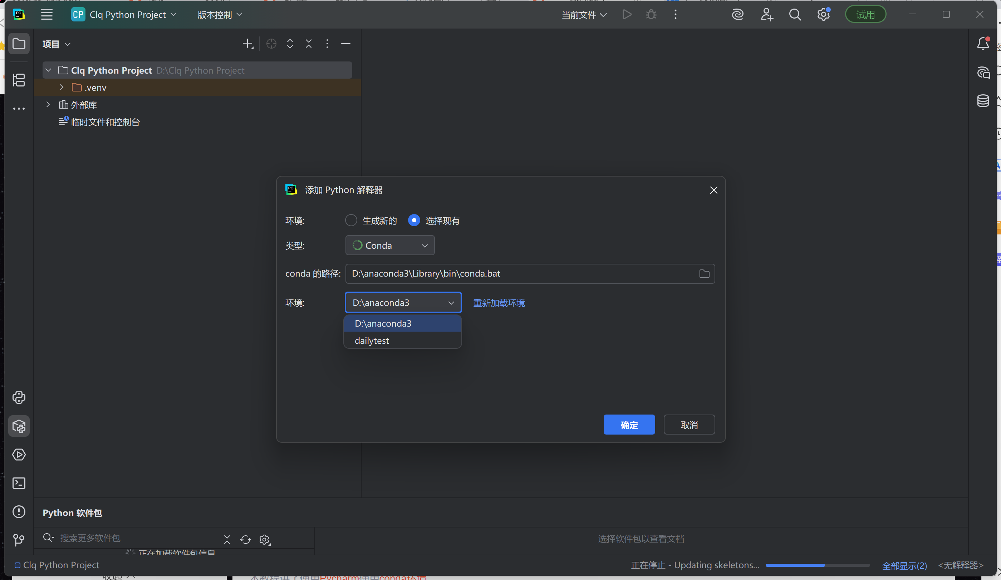
Task: Choose dailytest from environment list
Action: [x=402, y=340]
